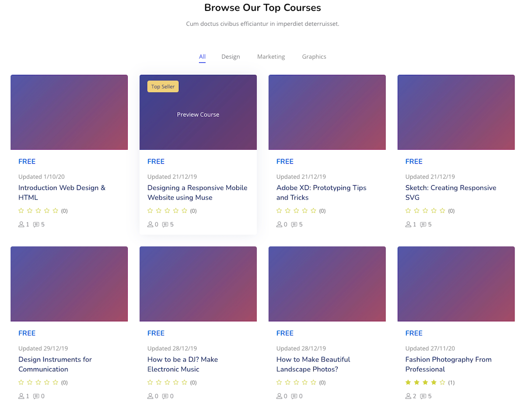
Task: Click the first star on Introduction Web Design rating
Action: tap(21, 211)
